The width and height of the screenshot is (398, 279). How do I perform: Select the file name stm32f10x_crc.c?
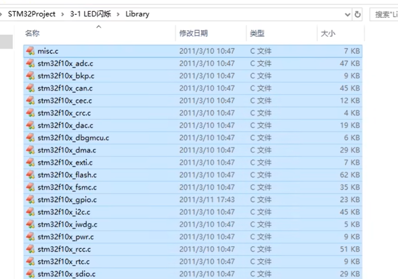pyautogui.click(x=64, y=113)
